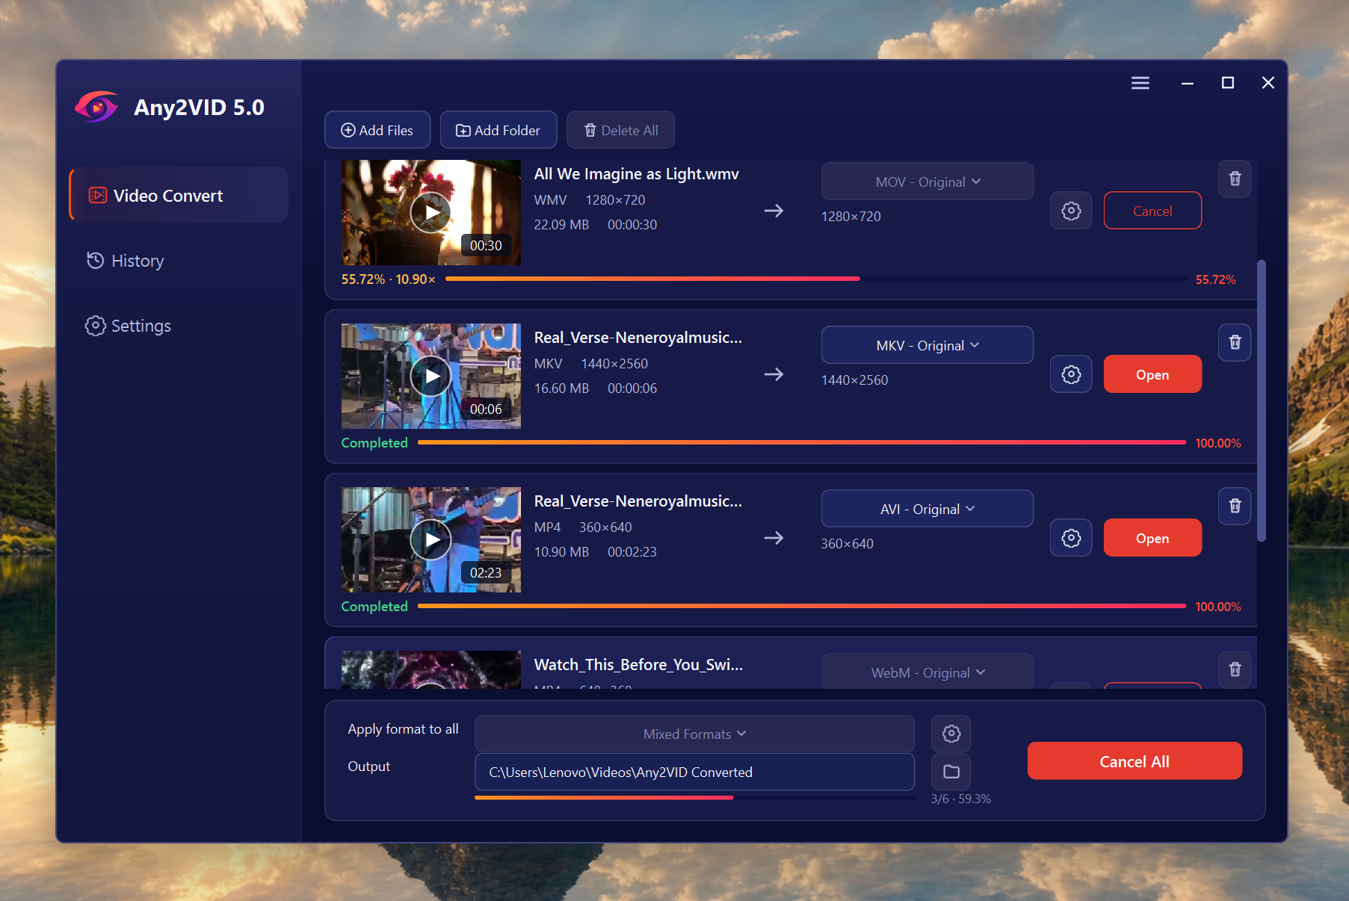1349x901 pixels.
Task: Open the hamburger menu icon
Action: [1140, 83]
